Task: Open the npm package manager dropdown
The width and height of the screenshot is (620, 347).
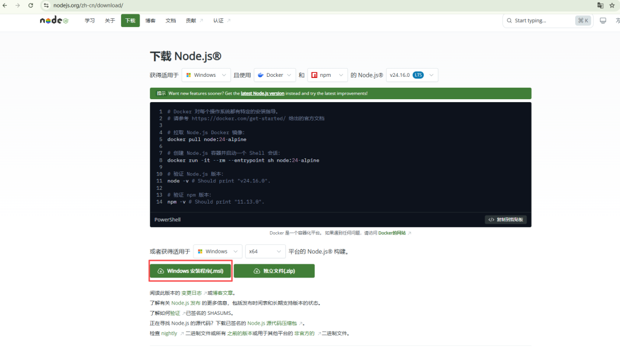Action: [327, 75]
